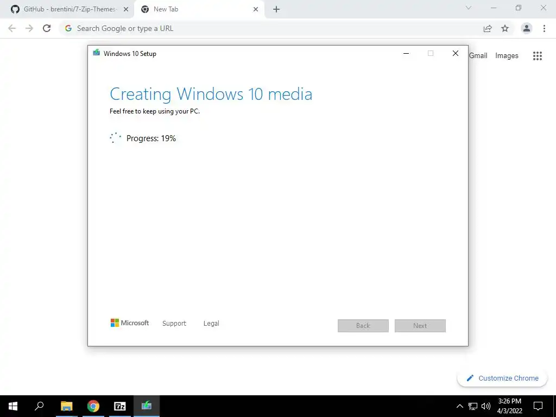The height and width of the screenshot is (417, 556).
Task: Open taskbar search magnifier
Action: (x=39, y=406)
